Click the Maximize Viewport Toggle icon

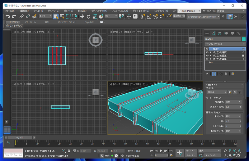pyautogui.click(x=239, y=155)
